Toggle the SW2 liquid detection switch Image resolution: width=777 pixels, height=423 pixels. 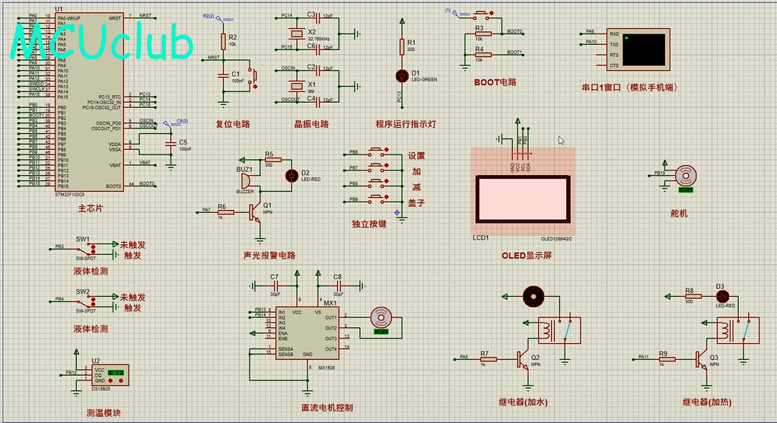point(93,301)
